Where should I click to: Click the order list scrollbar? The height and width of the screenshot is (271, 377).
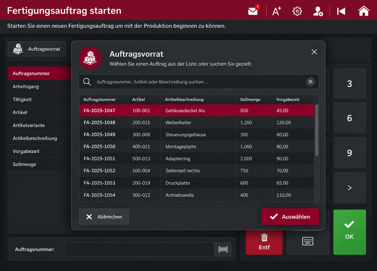coord(317,130)
